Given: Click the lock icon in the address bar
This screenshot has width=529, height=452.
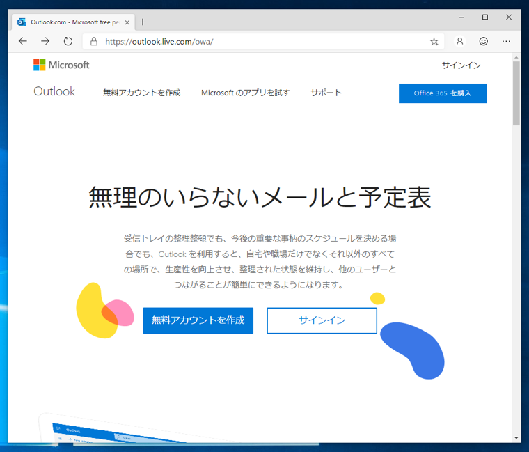Looking at the screenshot, I should 94,42.
